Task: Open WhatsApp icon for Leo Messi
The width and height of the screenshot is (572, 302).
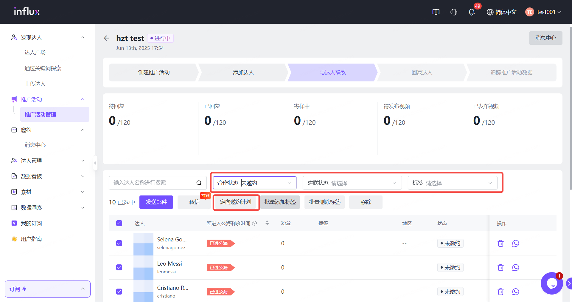Action: [515, 268]
